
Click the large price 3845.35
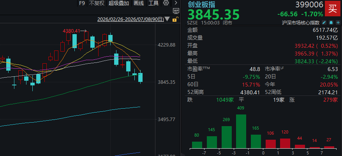pos(213,14)
